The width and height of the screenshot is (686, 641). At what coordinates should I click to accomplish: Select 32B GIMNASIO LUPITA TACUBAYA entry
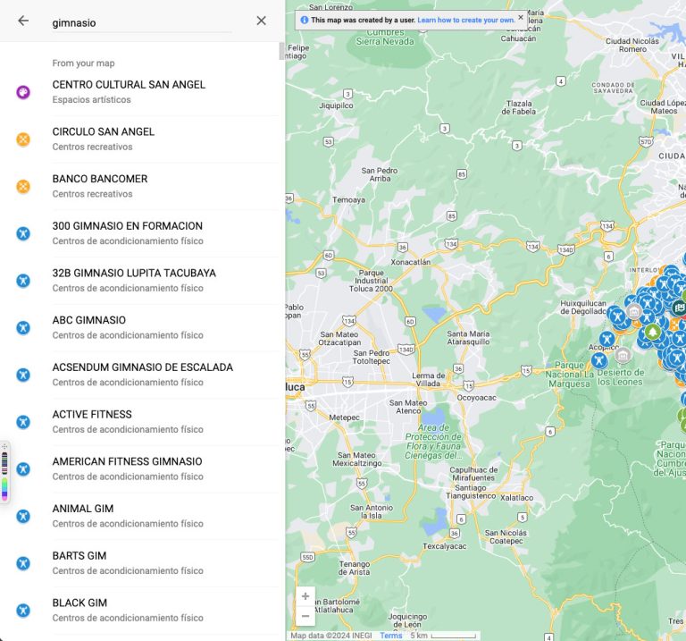point(140,280)
